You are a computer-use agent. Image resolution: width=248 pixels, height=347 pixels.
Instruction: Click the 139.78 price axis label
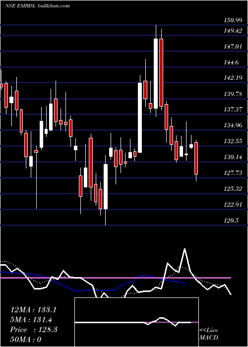[x=233, y=94]
